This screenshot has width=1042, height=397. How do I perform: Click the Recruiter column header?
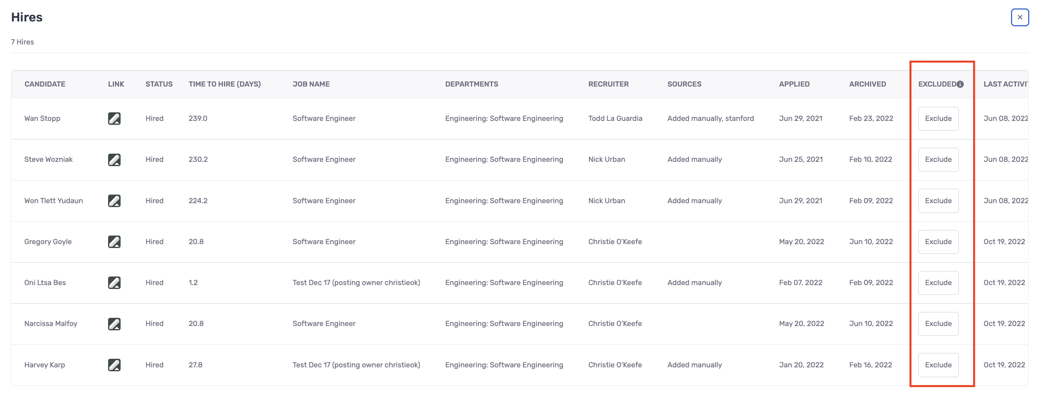coord(608,84)
